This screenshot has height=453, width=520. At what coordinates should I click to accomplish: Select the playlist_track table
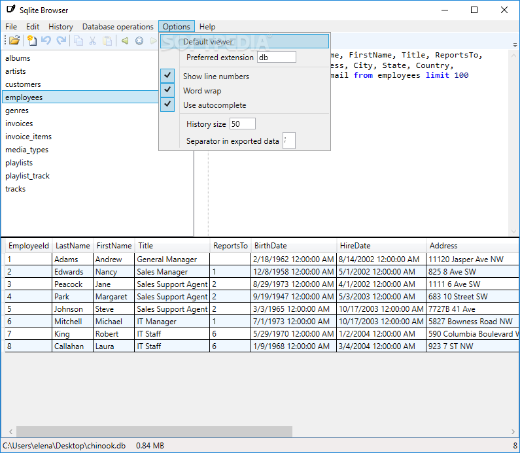pyautogui.click(x=97, y=176)
